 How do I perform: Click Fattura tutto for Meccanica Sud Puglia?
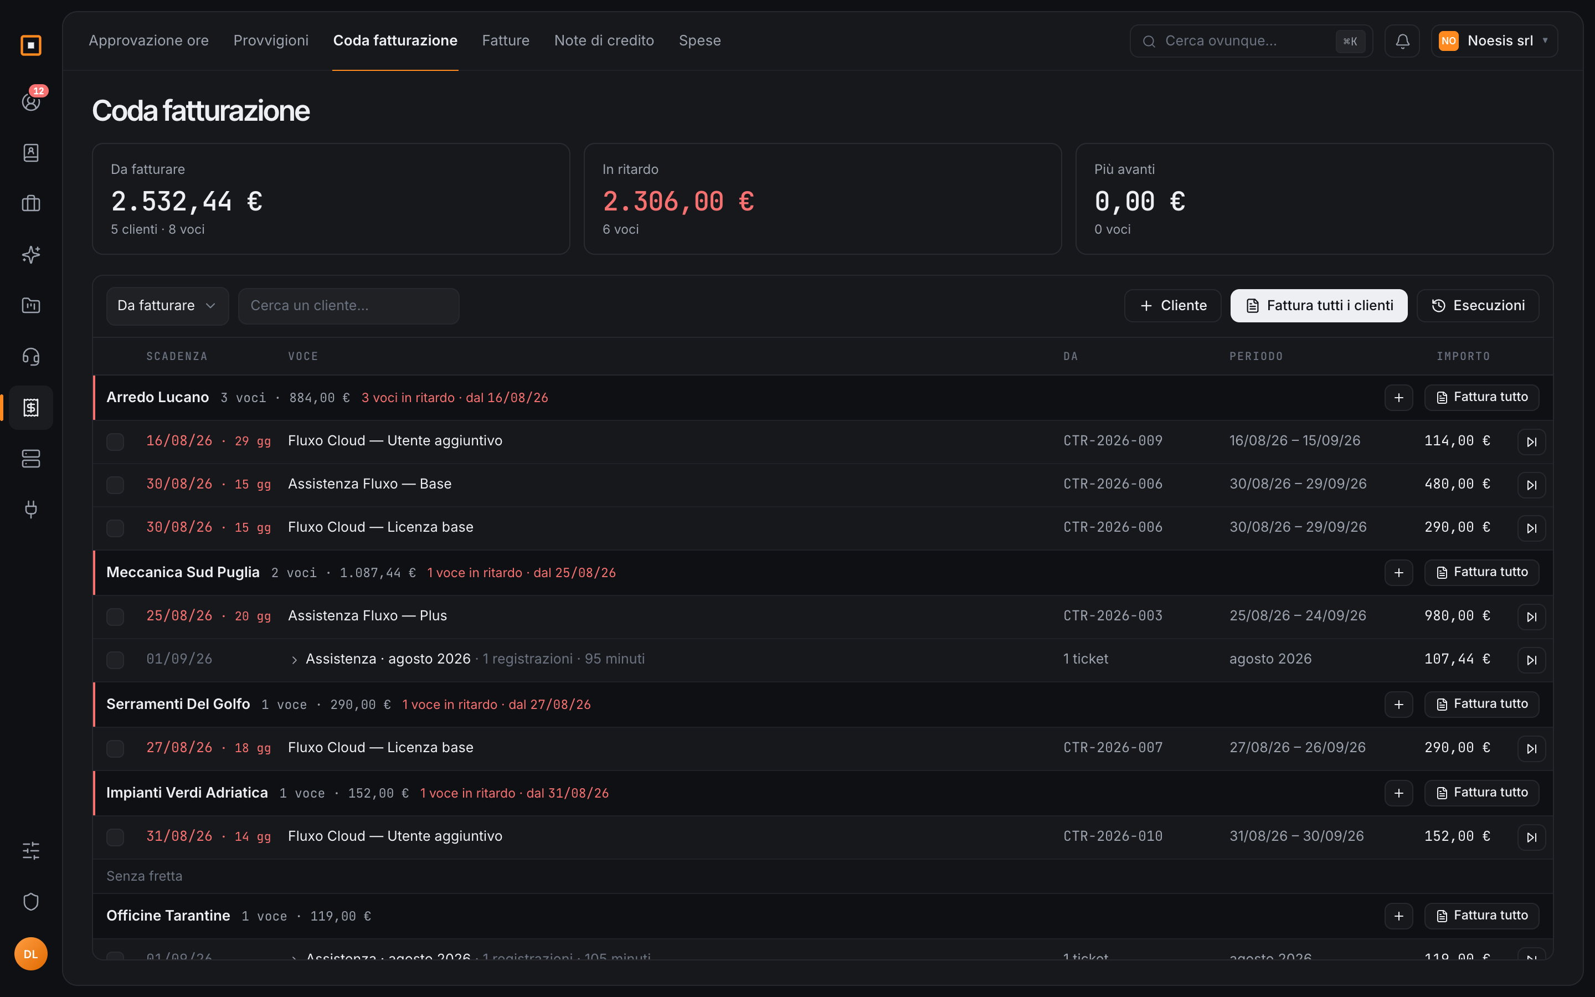1481,572
